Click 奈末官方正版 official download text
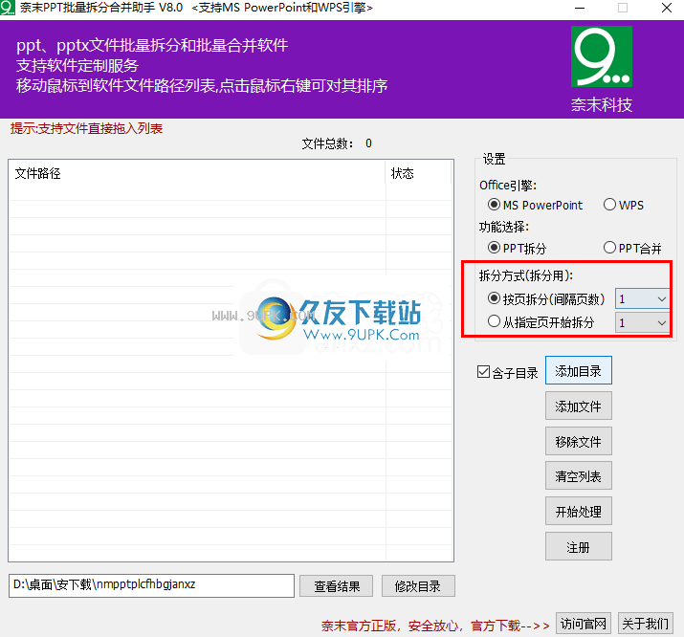The height and width of the screenshot is (637, 684). (435, 626)
